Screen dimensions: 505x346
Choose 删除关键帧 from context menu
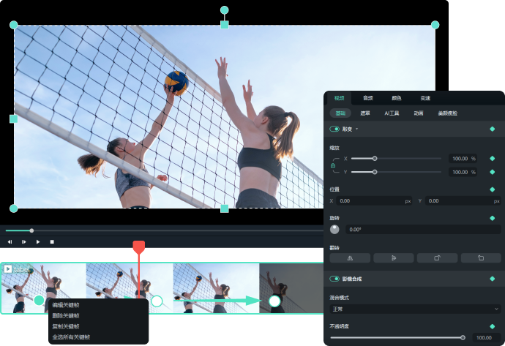66,315
